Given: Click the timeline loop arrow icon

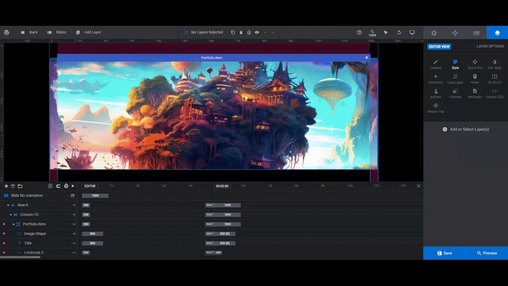Looking at the screenshot, I should pos(58,186).
